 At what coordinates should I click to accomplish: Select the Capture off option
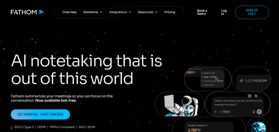click(207, 85)
